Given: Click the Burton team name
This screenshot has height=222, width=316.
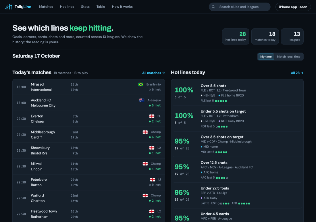Looking at the screenshot, I should pos(36,185).
